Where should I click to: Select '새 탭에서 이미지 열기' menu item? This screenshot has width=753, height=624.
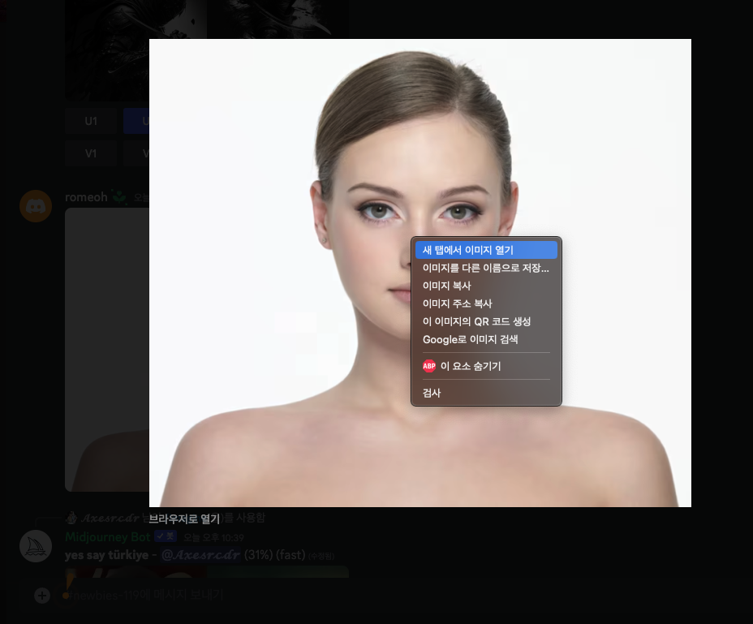click(x=486, y=250)
